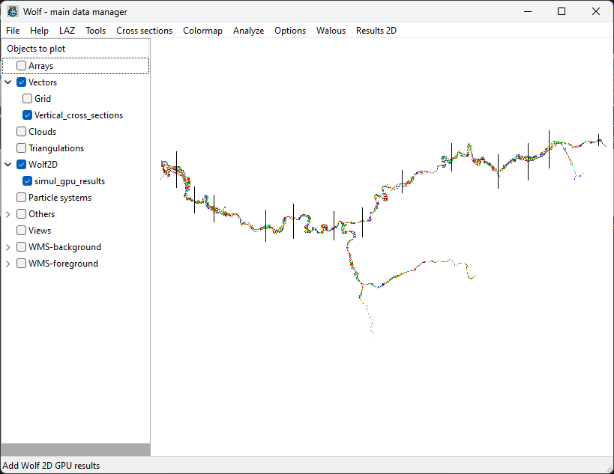Screen dimensions: 614x474
Task: Toggle the Arrays checkbox
Action: 21,66
